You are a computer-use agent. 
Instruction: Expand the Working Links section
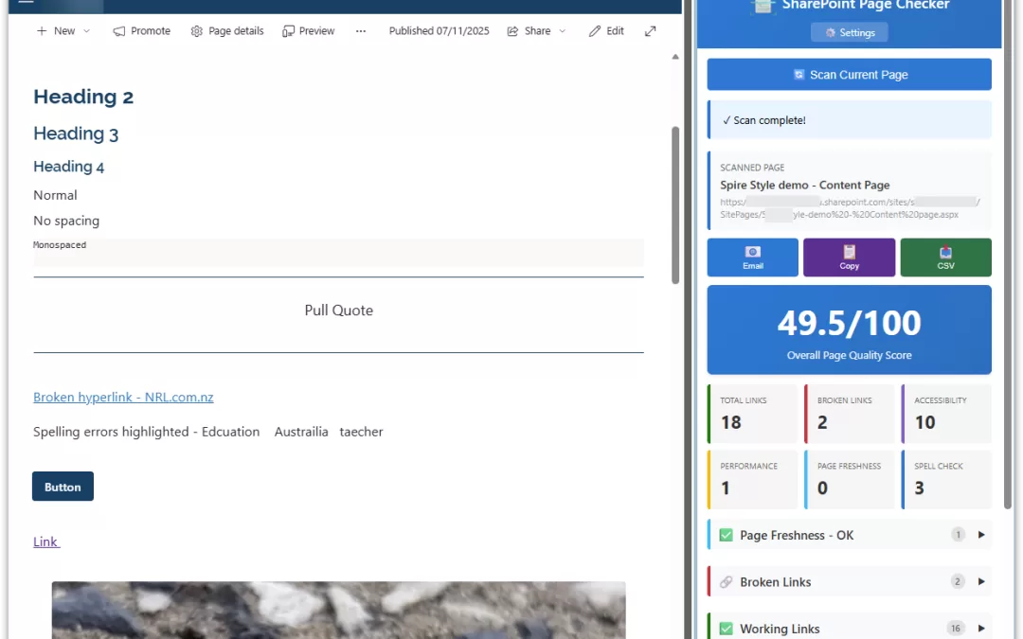click(x=979, y=628)
